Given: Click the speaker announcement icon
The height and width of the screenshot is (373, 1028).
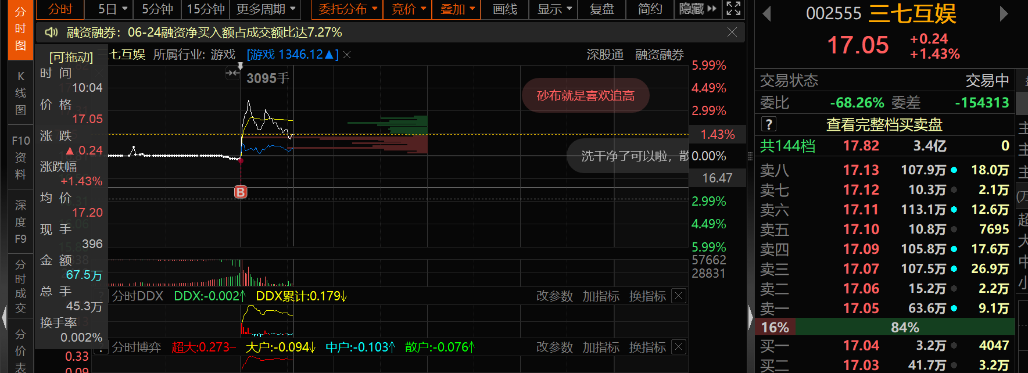Looking at the screenshot, I should [51, 33].
